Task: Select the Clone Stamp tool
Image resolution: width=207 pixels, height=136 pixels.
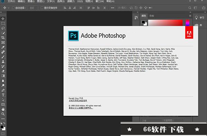Action: 3,61
